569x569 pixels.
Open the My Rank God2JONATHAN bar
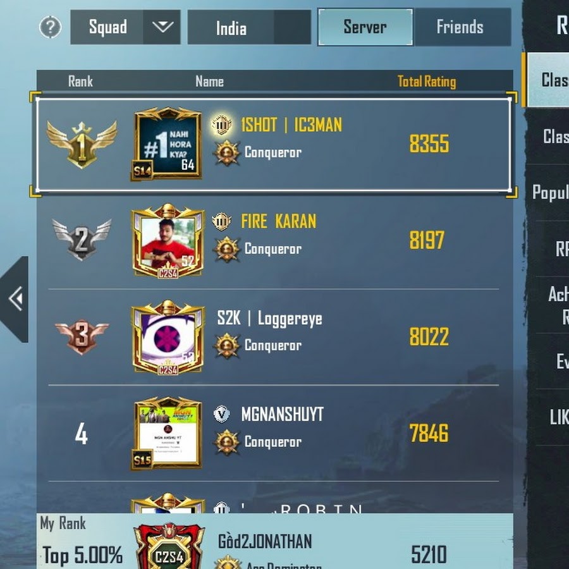[275, 541]
